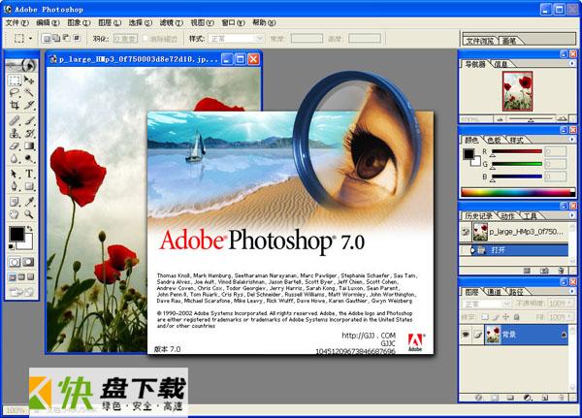Select the Lasso tool

(15, 93)
